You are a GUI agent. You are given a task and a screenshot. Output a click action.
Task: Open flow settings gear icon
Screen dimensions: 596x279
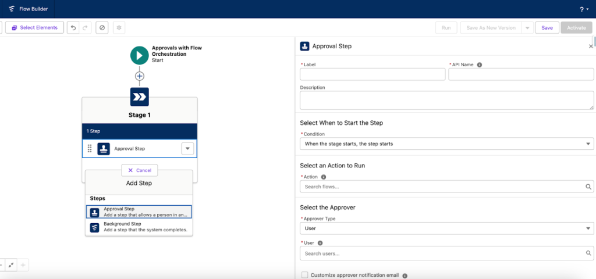tap(119, 28)
